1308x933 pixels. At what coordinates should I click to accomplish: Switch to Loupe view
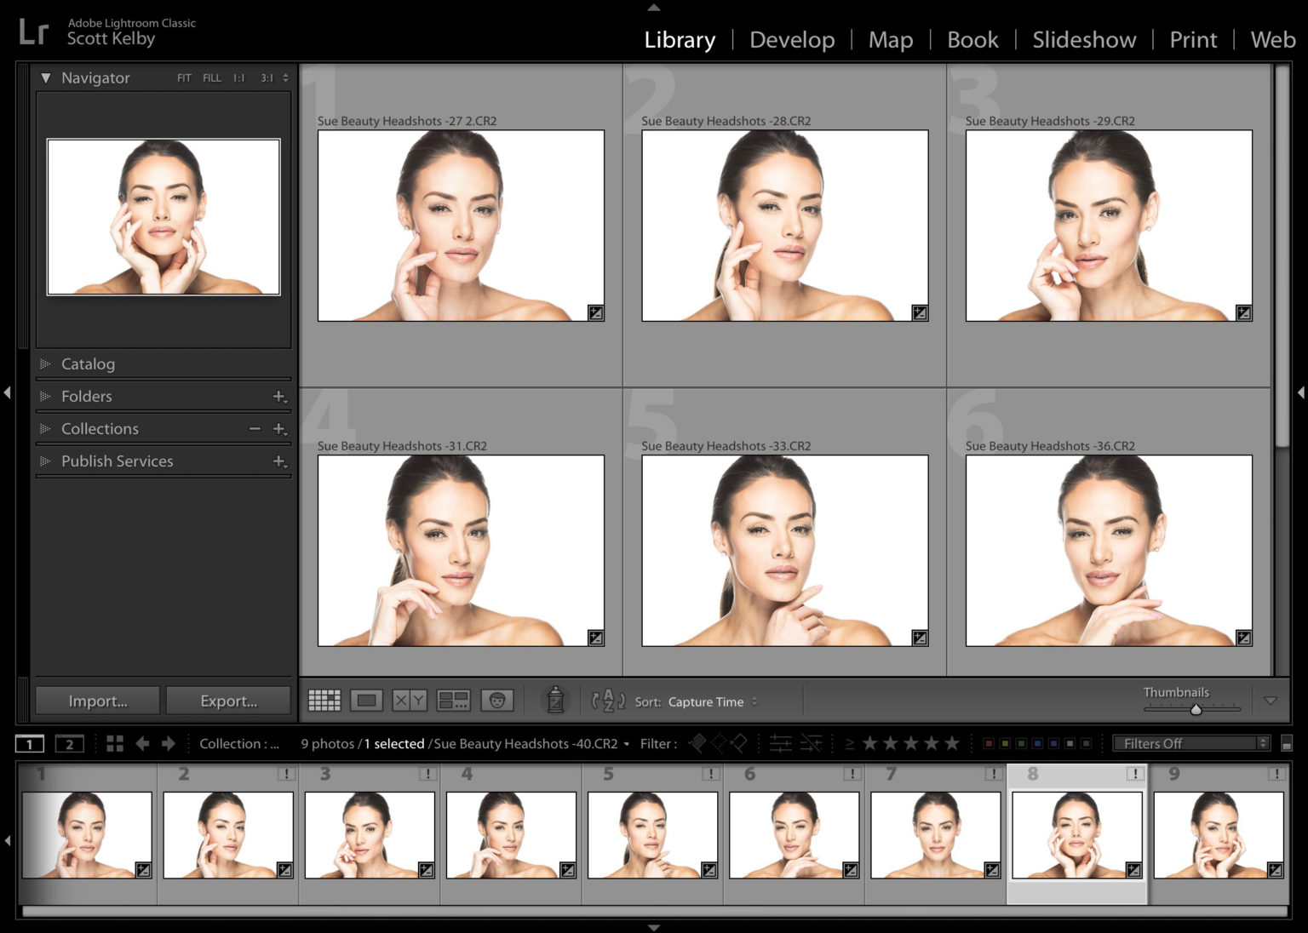coord(368,701)
